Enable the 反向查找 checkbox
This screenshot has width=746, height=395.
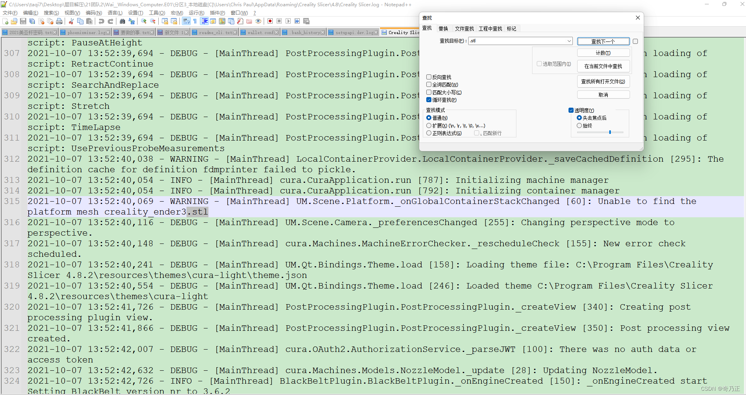(x=429, y=77)
